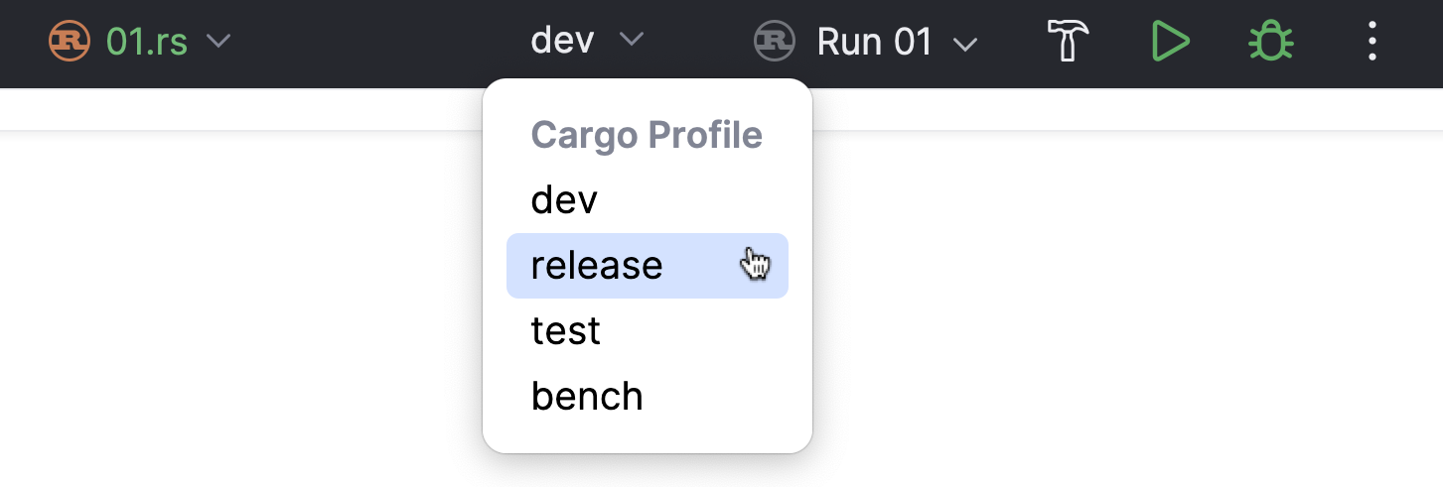Click the dev profile label in the toolbar
Image resolution: width=1443 pixels, height=487 pixels.
tap(563, 41)
